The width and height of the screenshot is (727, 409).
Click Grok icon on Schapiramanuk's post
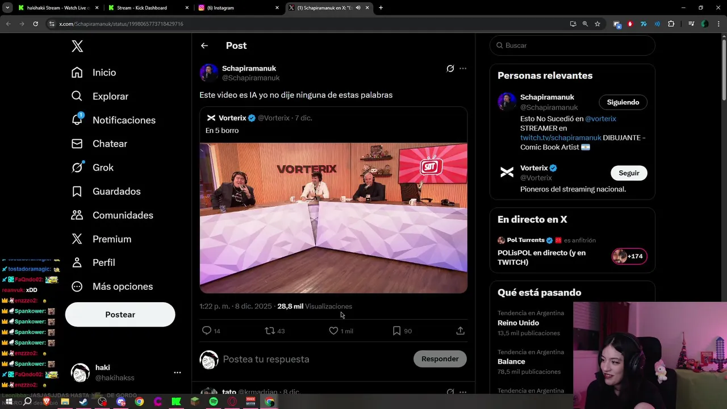point(450,69)
